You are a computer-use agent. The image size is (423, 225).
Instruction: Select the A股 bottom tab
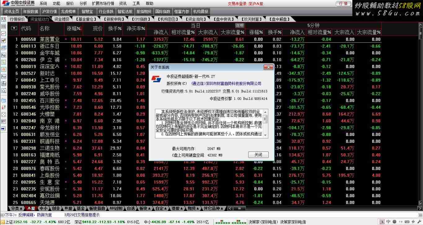pos(31,208)
